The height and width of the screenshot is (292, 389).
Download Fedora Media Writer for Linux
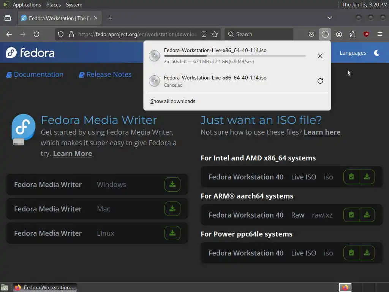click(172, 233)
